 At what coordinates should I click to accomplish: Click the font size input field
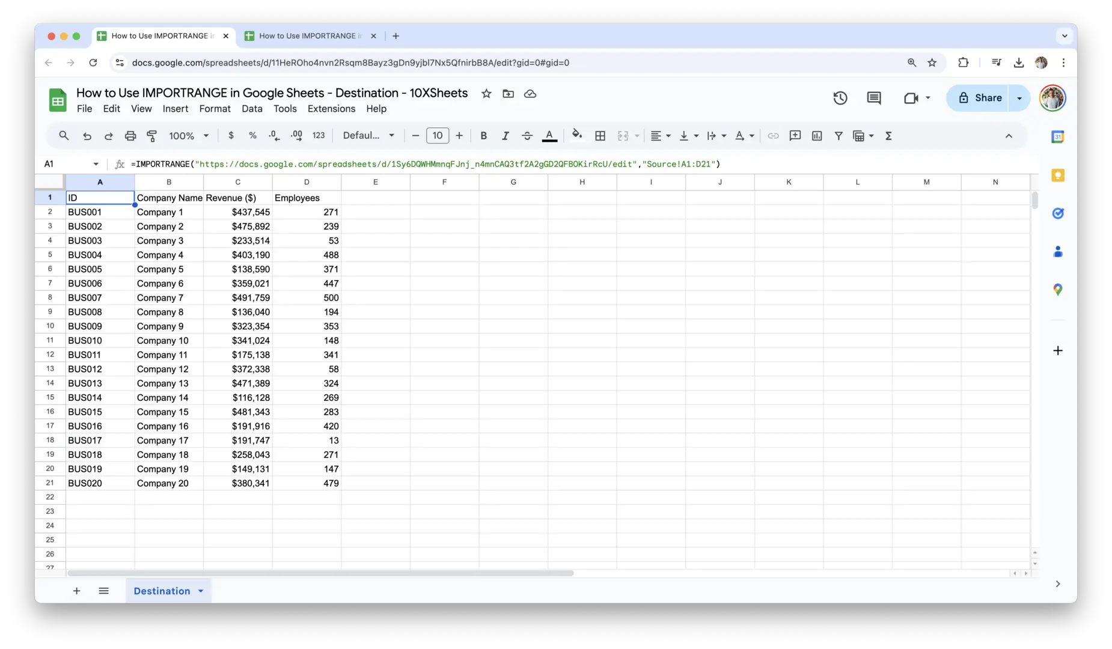[x=437, y=136]
